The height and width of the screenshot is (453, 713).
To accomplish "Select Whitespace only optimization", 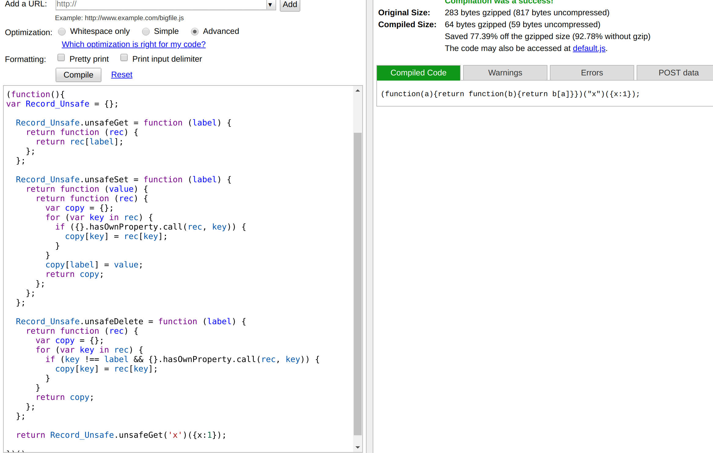I will point(62,31).
